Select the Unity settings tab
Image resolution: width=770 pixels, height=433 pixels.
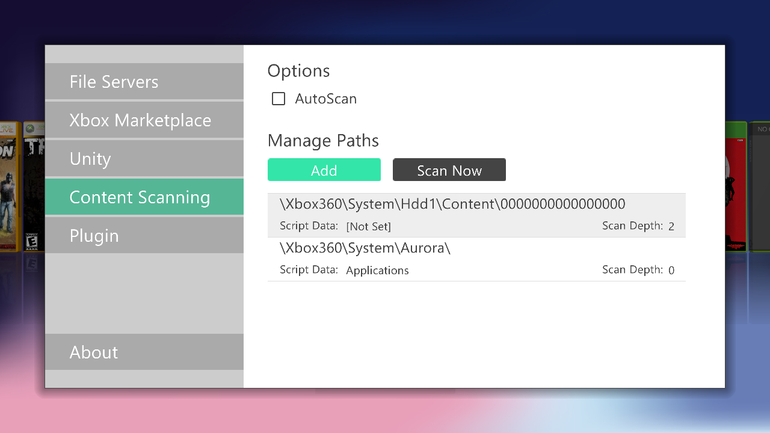coord(144,159)
